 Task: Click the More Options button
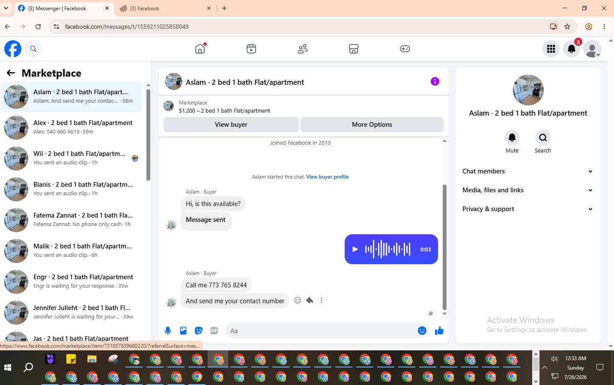[372, 125]
